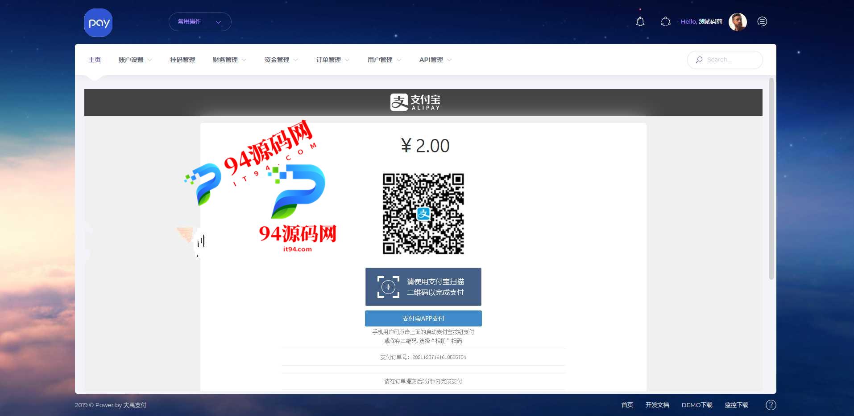Open the 常用操作 dropdown
Image resolution: width=854 pixels, height=416 pixels.
pyautogui.click(x=200, y=22)
